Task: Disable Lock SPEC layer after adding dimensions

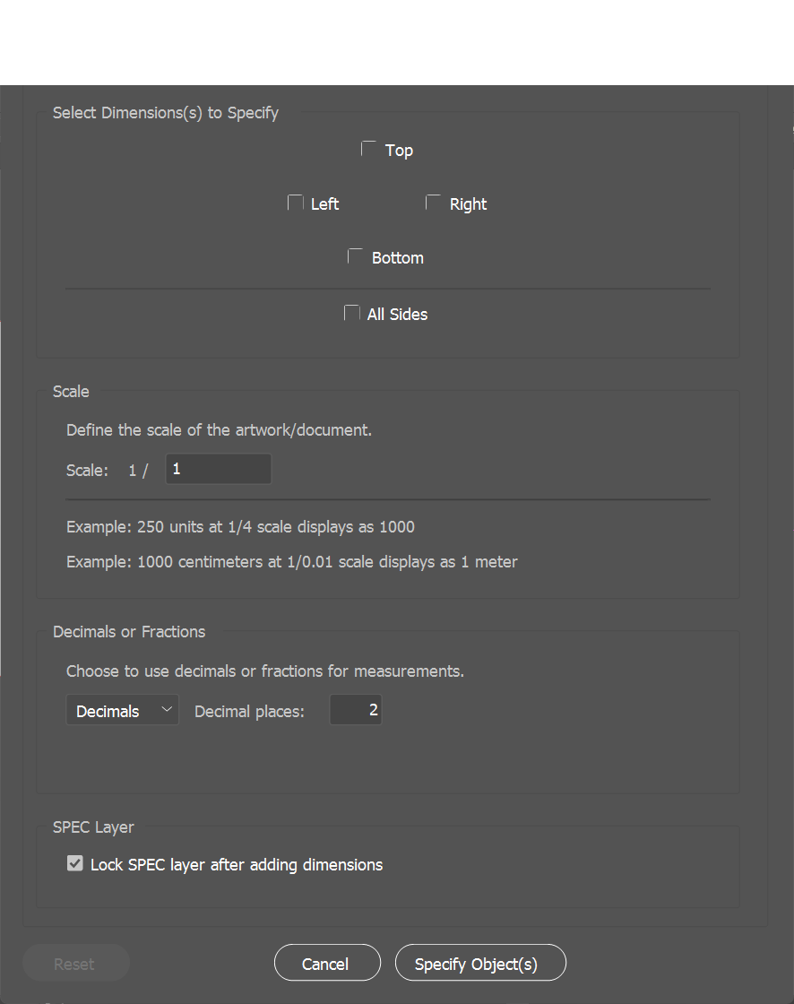Action: pos(74,863)
